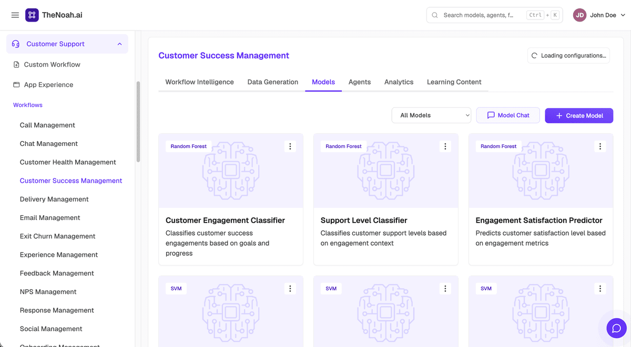
Task: Click Support Level Classifier brain image
Action: point(386,170)
